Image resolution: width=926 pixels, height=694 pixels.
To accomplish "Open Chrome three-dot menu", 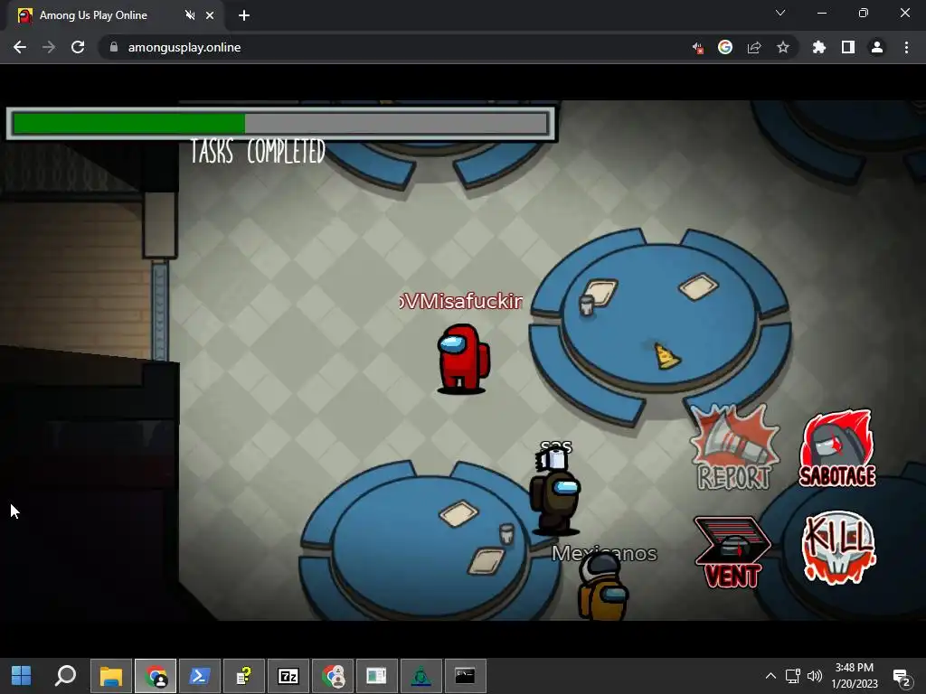I will point(906,47).
